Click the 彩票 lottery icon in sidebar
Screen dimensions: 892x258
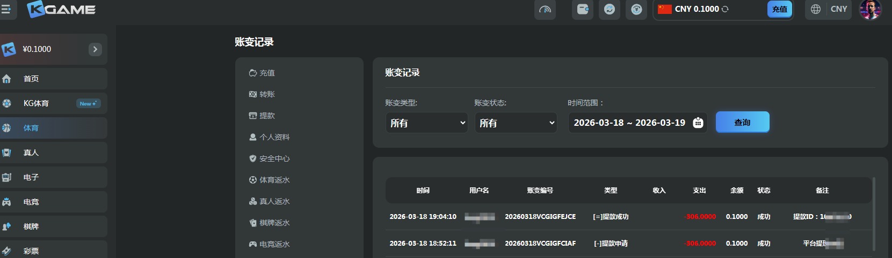point(6,251)
